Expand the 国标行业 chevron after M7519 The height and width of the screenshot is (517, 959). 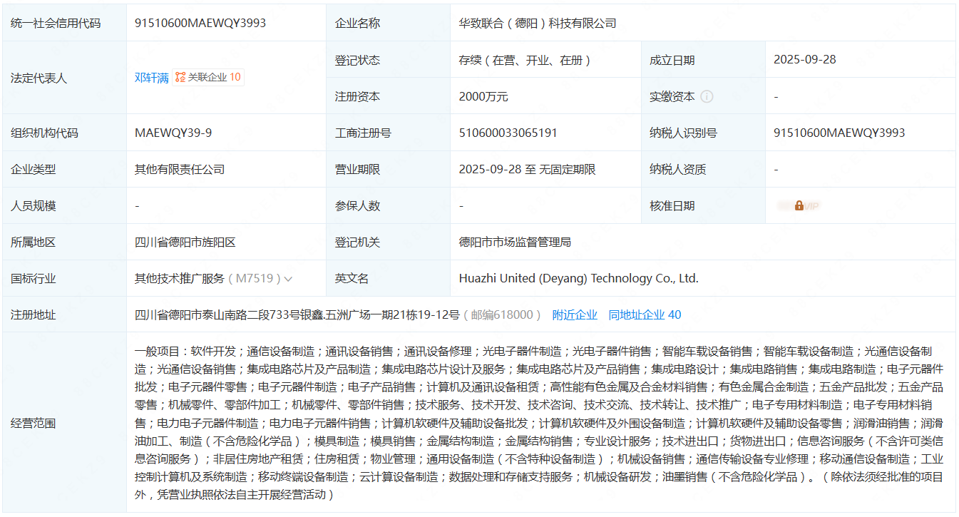pos(288,279)
